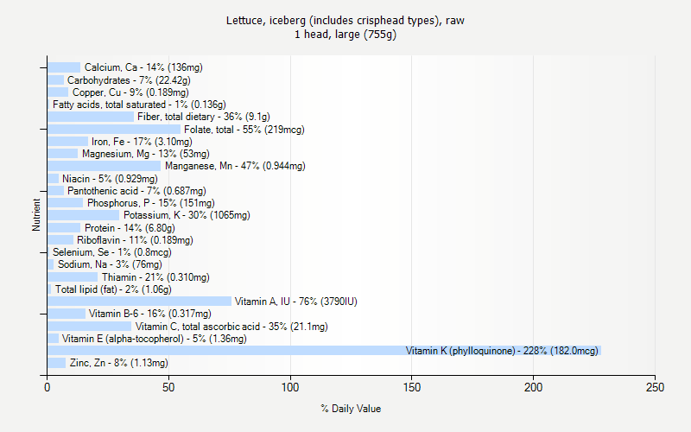This screenshot has width=691, height=432.
Task: Select the Pantothenic acid - 7% label
Action: coord(136,191)
